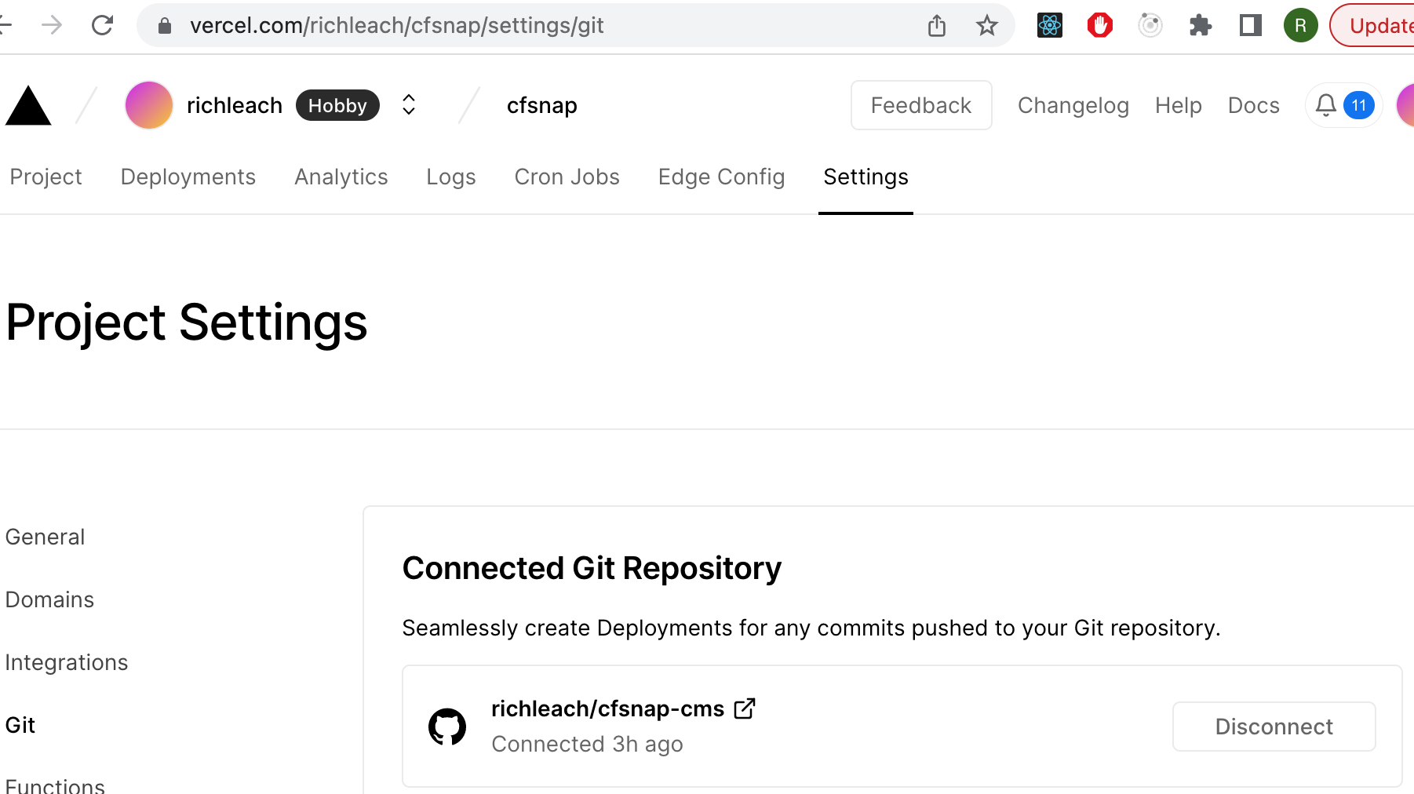This screenshot has height=794, width=1414.
Task: Open React Developer Tools extension
Action: pos(1049,26)
